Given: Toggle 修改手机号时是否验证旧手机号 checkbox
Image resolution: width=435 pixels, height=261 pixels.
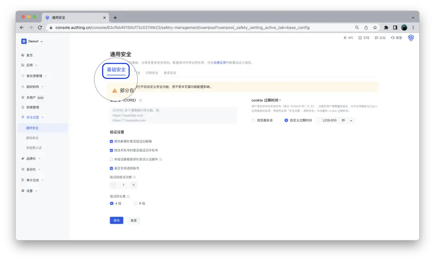Looking at the screenshot, I should [x=111, y=150].
